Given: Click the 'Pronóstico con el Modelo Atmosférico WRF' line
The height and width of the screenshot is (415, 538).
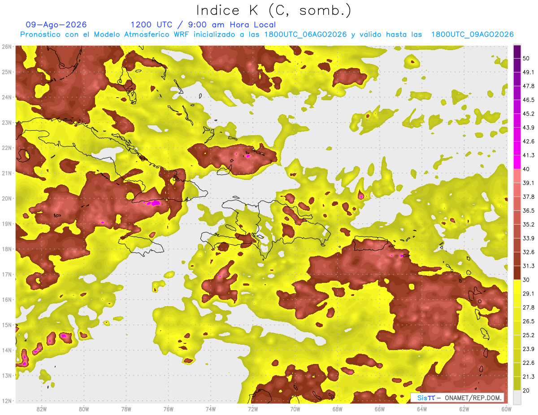Looking at the screenshot, I should point(267,34).
